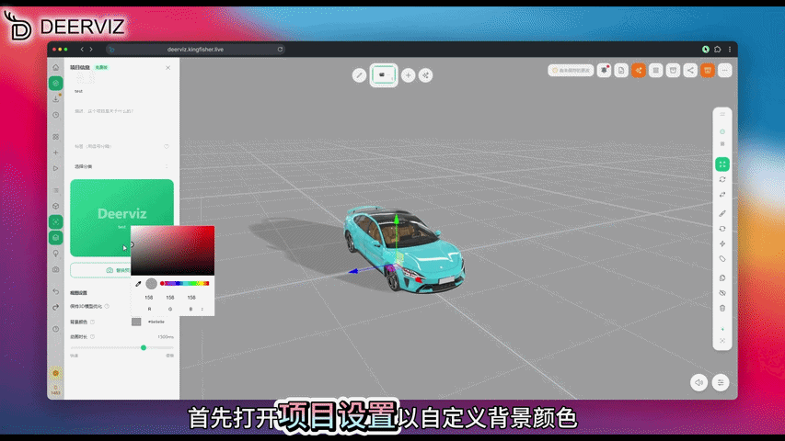The height and width of the screenshot is (441, 785).
Task: Open the clock history icon in sidebar
Action: (55, 115)
